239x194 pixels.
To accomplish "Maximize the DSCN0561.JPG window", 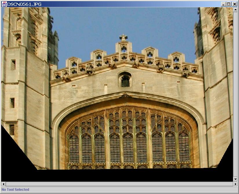I will pos(229,4).
